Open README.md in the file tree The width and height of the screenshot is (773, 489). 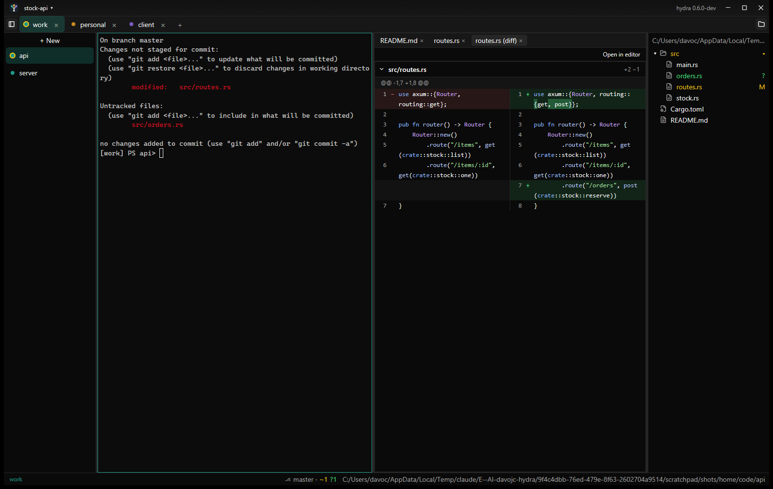pyautogui.click(x=689, y=120)
